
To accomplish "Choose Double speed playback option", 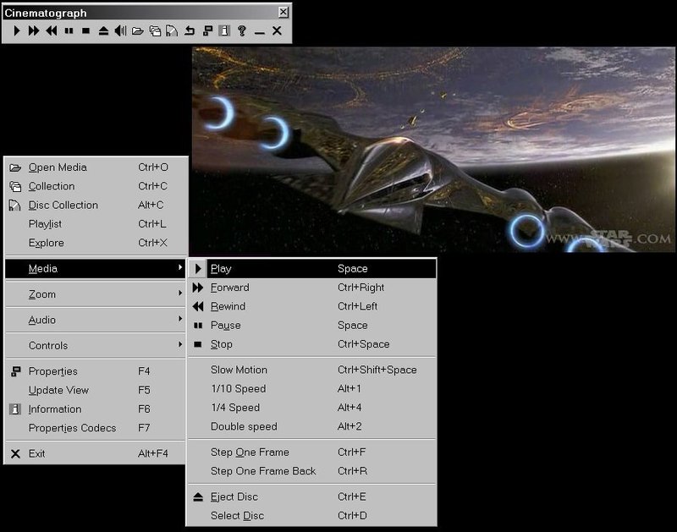I will click(311, 427).
